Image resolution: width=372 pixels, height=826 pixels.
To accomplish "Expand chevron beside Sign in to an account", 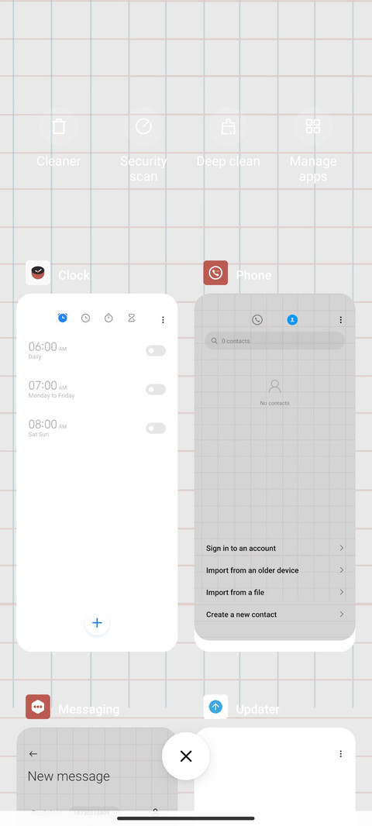I will coord(342,549).
